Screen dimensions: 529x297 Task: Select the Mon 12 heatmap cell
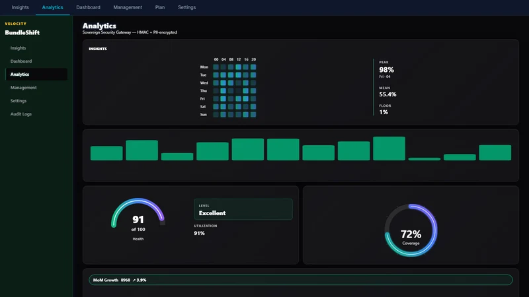click(239, 67)
